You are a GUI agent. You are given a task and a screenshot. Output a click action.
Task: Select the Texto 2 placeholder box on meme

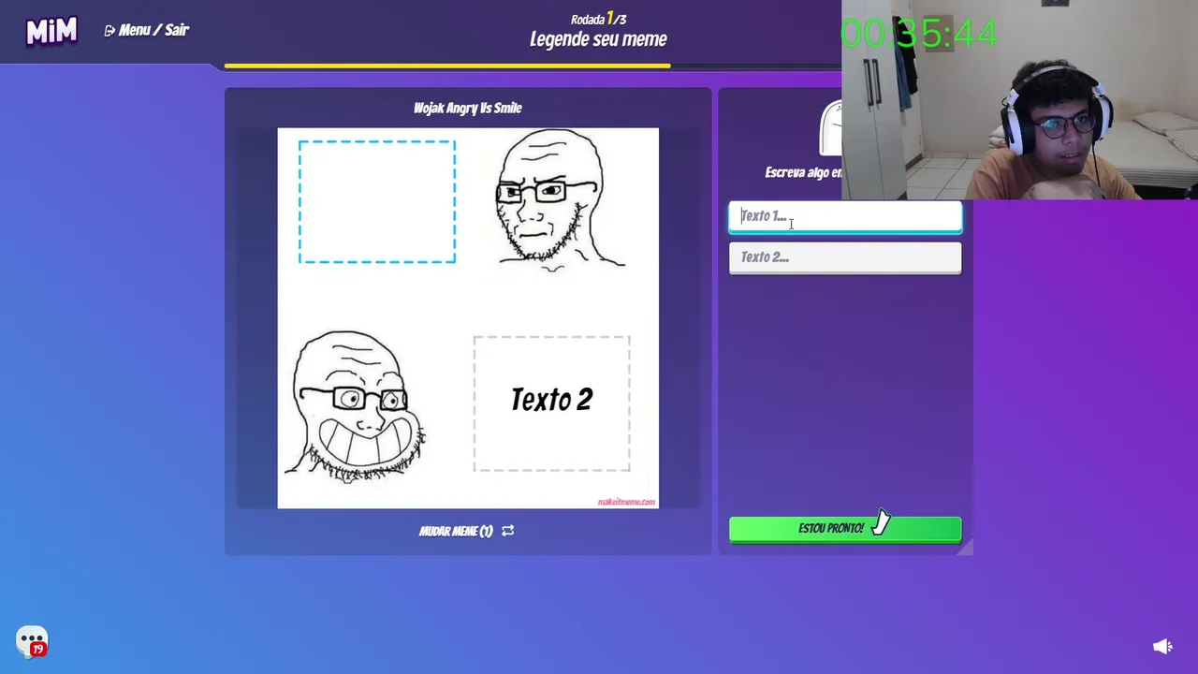[551, 403]
